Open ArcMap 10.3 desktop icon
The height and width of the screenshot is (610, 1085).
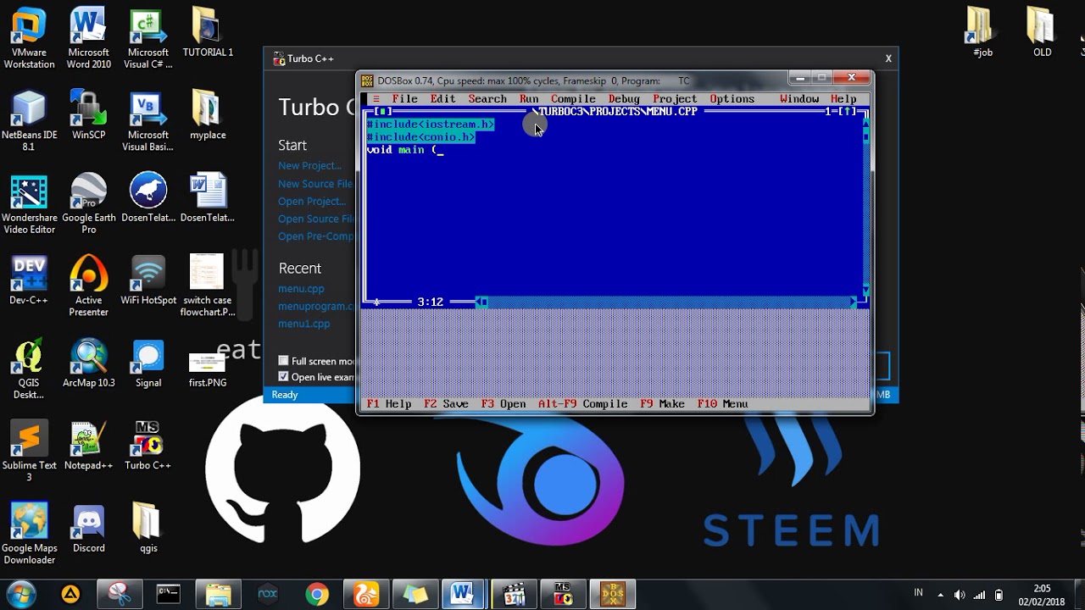click(x=88, y=363)
